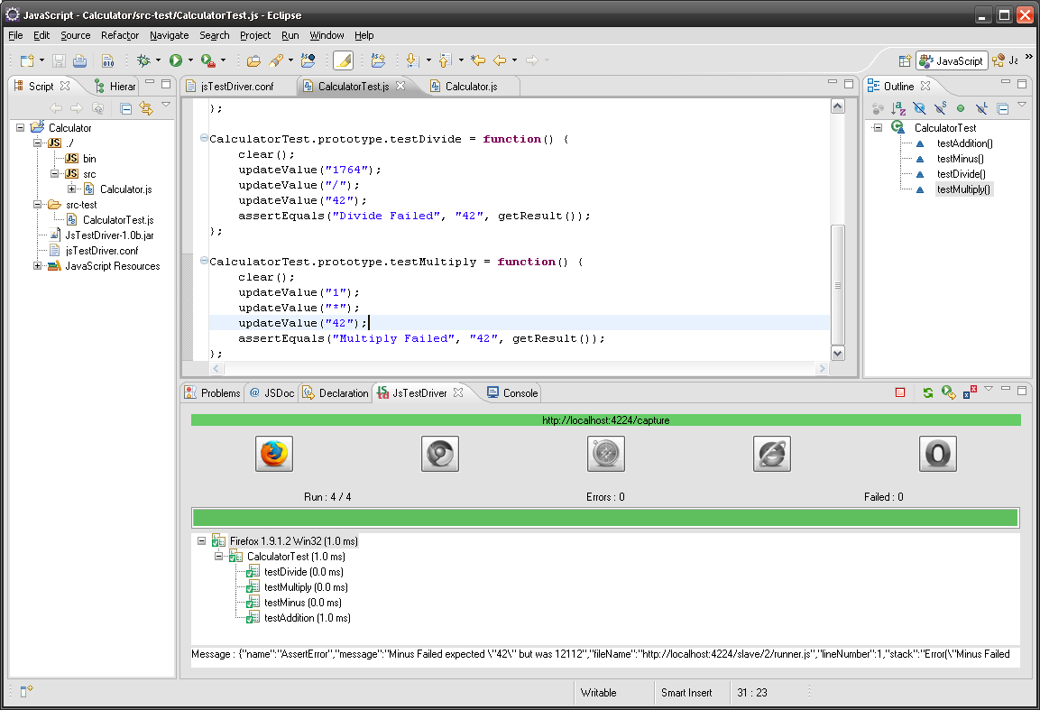Collapse the Calculator project tree node
1040x710 pixels.
pyautogui.click(x=21, y=128)
